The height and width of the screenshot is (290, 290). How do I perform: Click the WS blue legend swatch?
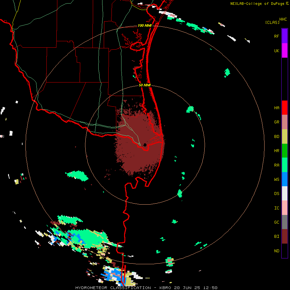coord(285,179)
